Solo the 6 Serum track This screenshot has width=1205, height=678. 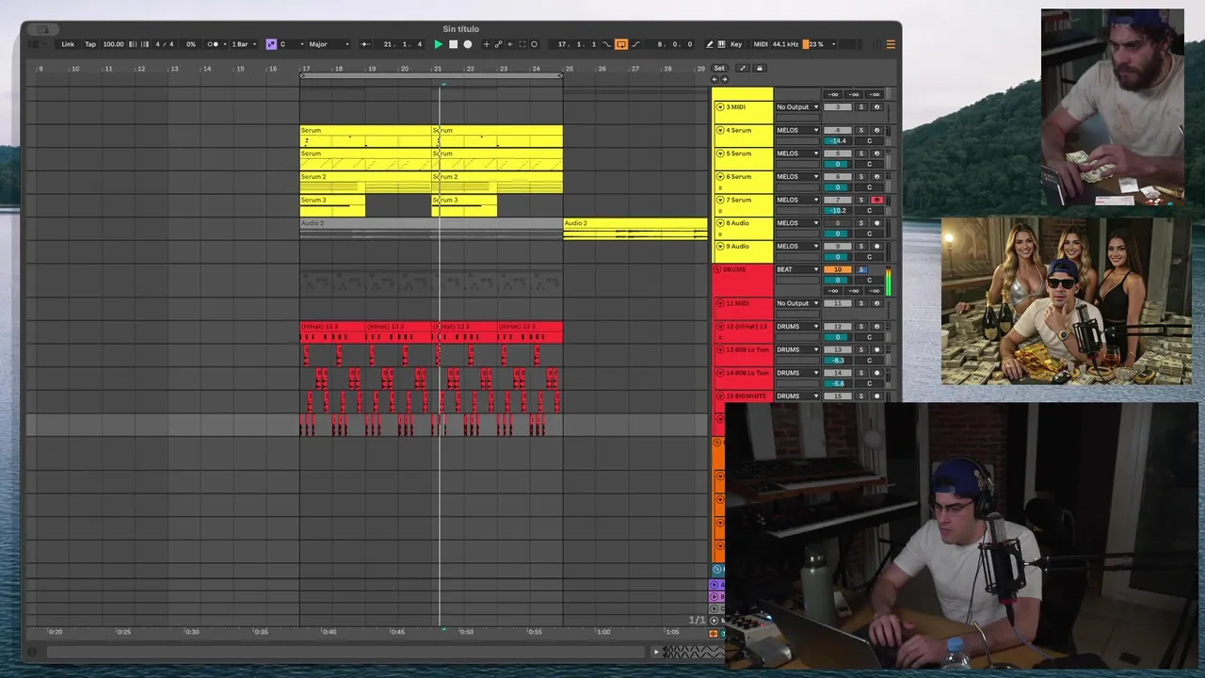pyautogui.click(x=860, y=176)
